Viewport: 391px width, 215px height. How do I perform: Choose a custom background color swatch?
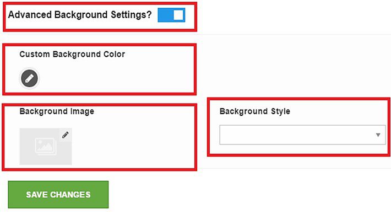29,78
